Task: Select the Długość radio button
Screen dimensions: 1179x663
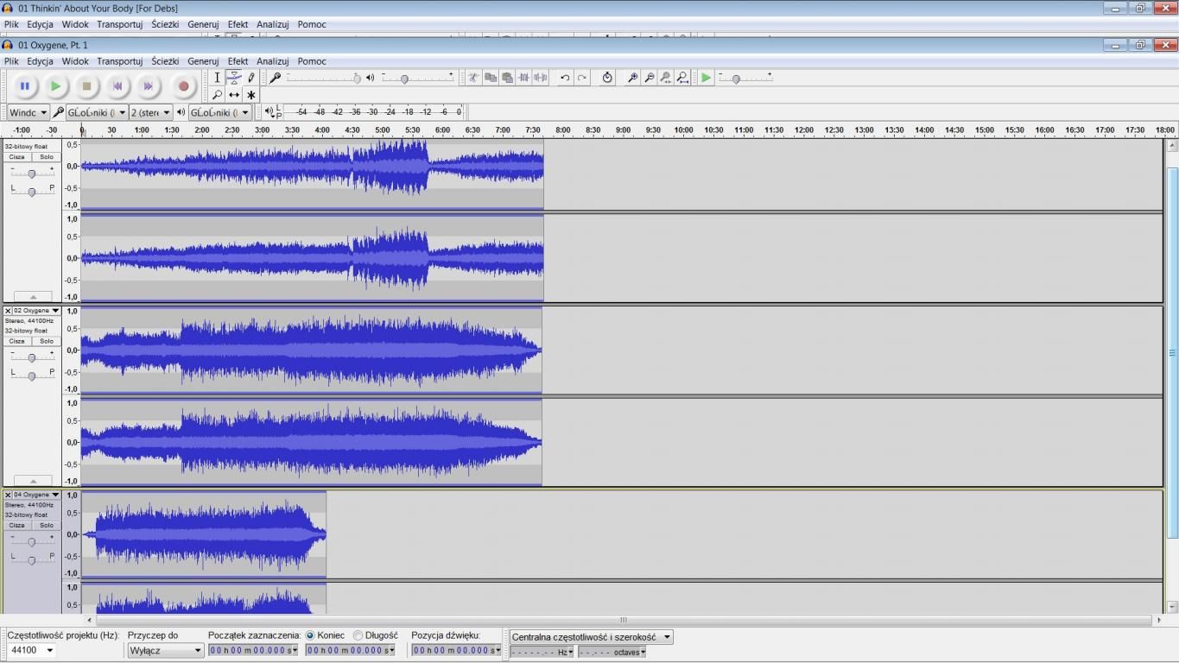Action: click(x=358, y=635)
